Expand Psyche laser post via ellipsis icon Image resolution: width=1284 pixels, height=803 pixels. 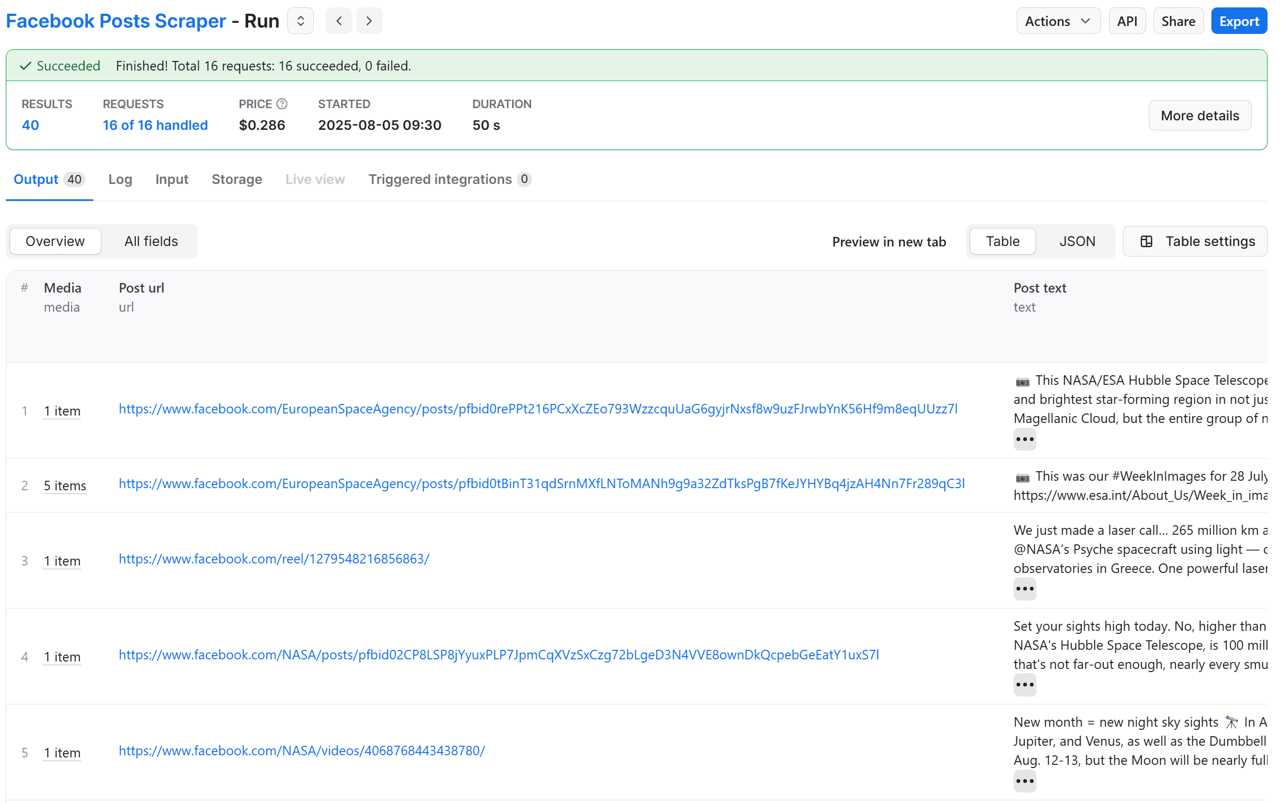[x=1024, y=588]
